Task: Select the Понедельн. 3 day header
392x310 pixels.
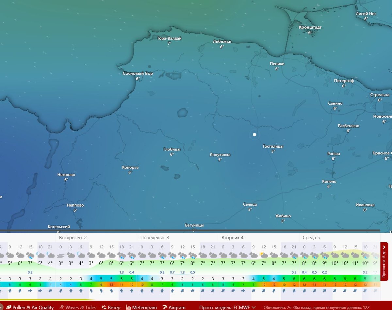Action: [x=155, y=238]
